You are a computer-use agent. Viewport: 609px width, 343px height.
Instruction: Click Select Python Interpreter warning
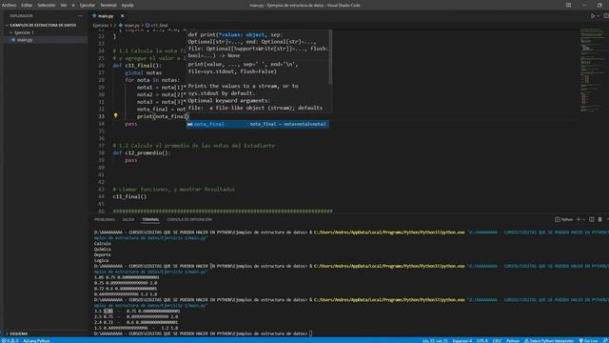click(x=549, y=340)
